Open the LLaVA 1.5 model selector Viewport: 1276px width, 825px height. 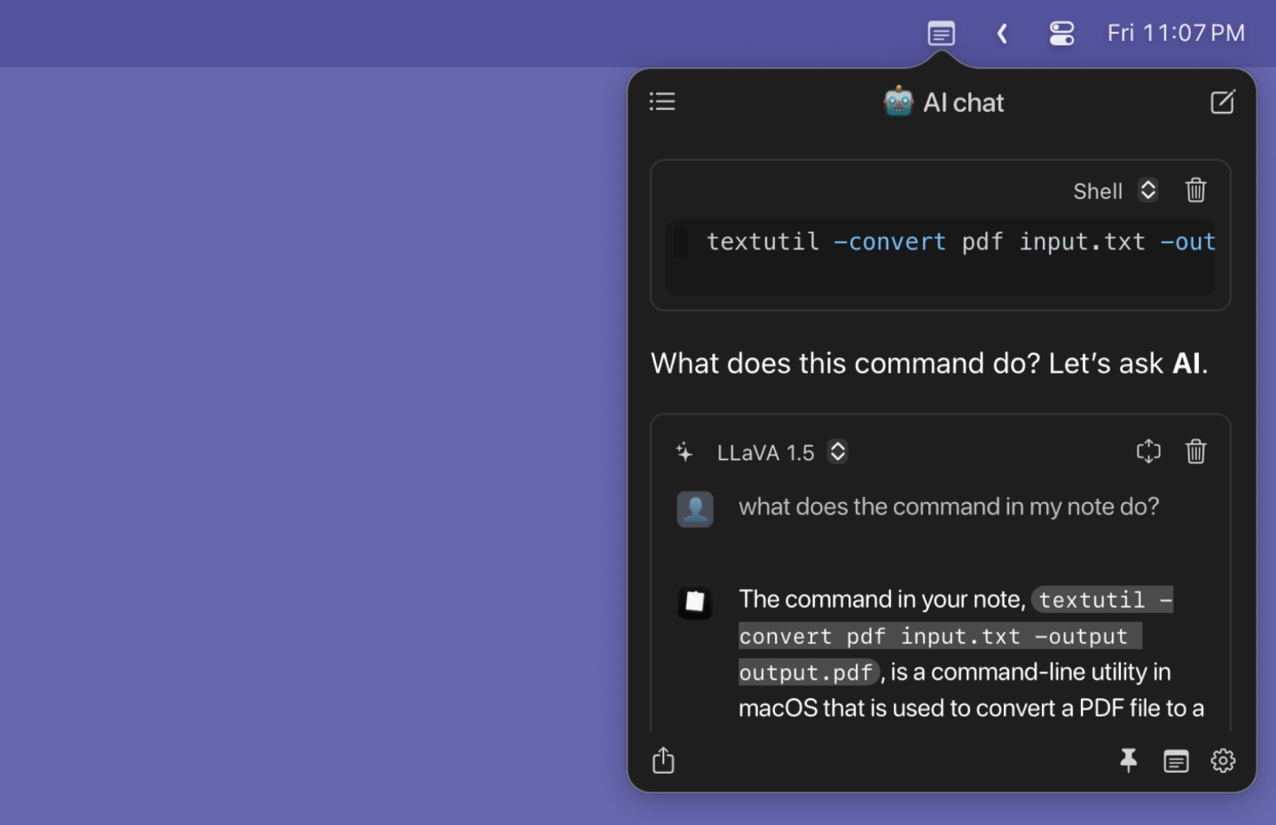tap(781, 452)
